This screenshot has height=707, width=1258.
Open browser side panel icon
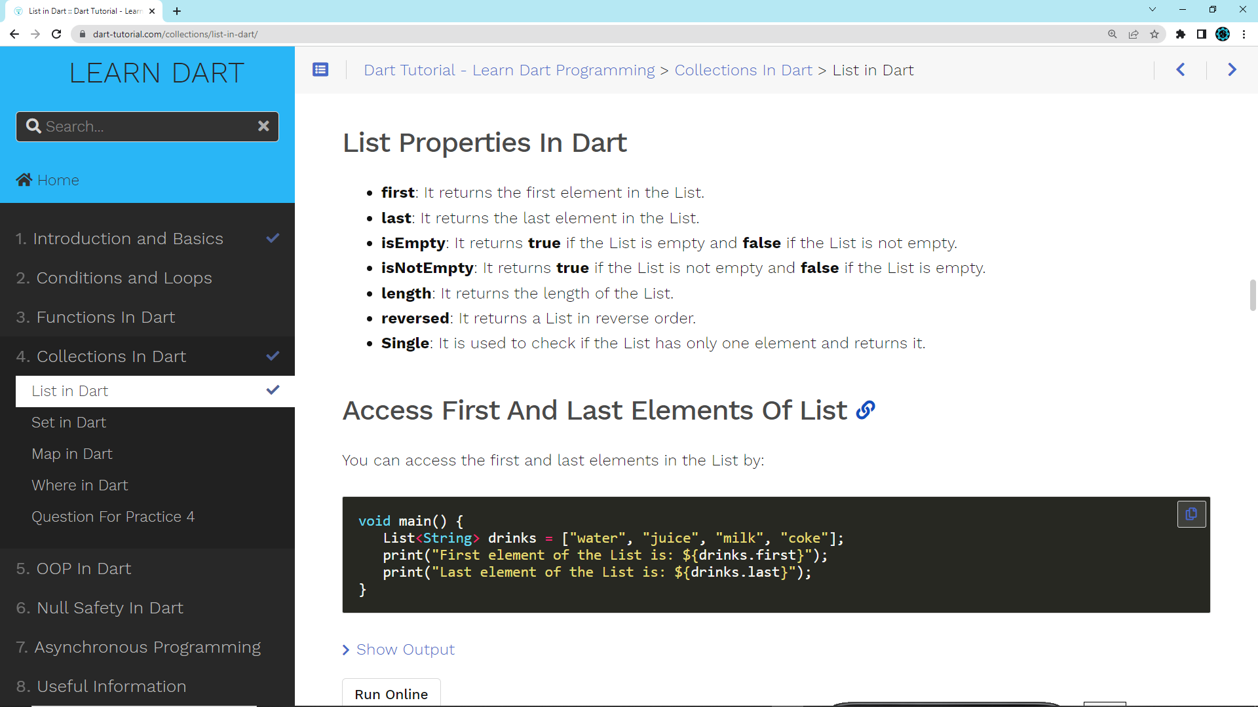tap(1202, 34)
